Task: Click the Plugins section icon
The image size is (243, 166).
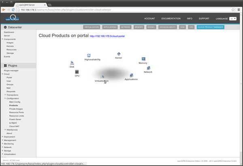Action: 5,66
